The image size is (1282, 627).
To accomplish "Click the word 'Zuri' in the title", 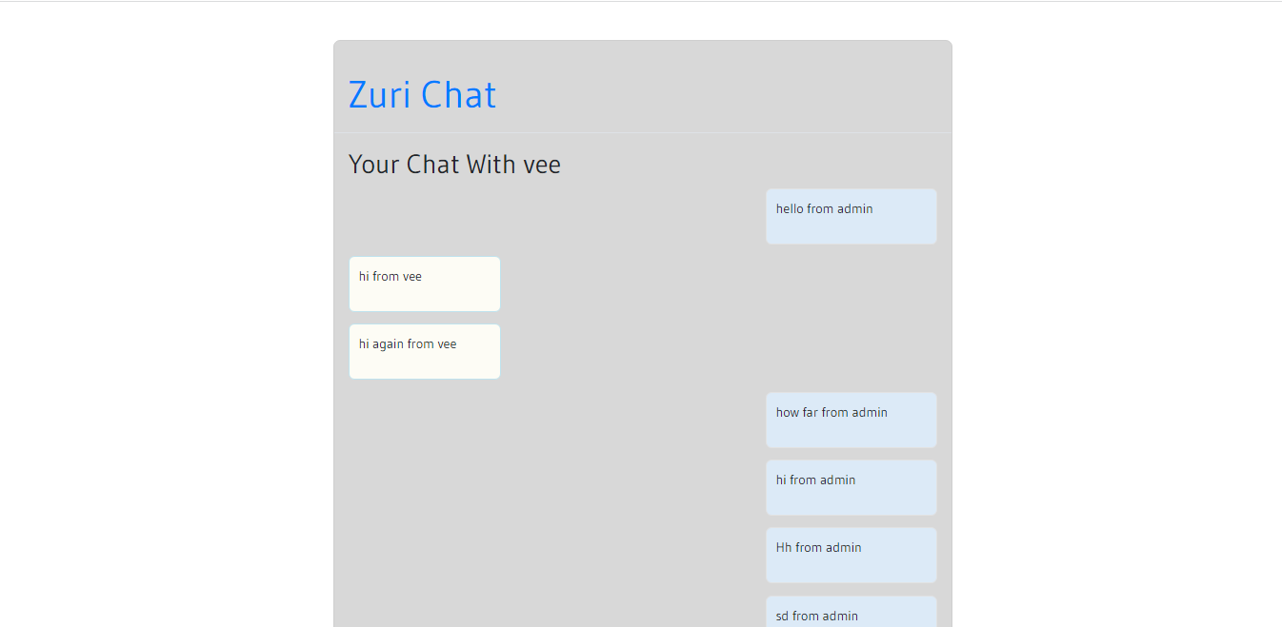I will coord(380,95).
